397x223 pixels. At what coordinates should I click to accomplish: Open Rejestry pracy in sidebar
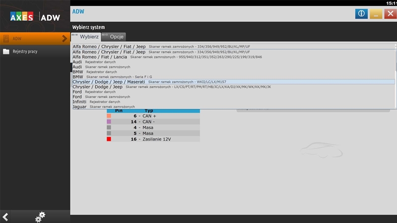click(35, 52)
